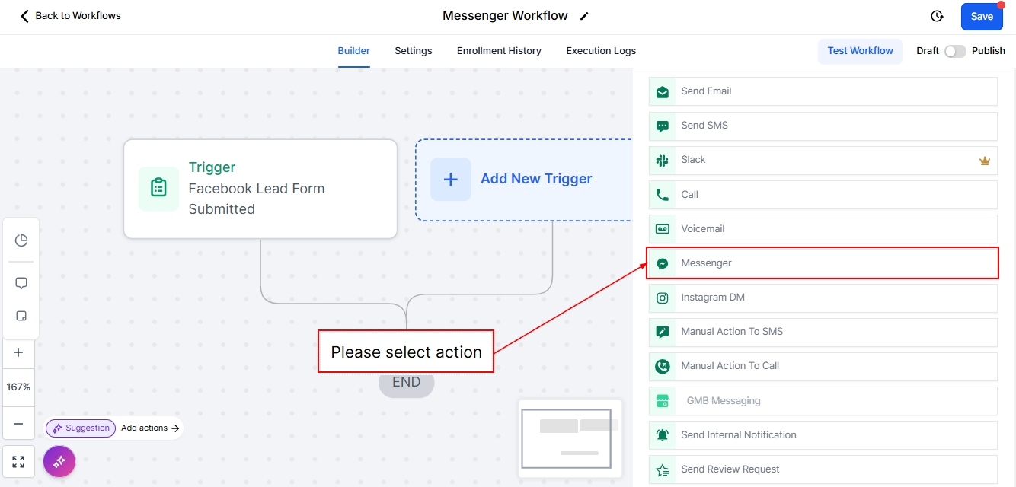1016x487 pixels.
Task: Edit workflow name with pencil icon
Action: [584, 16]
